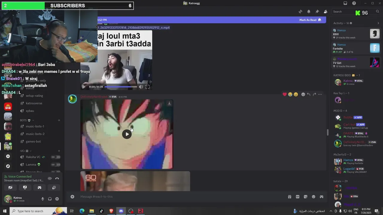The image size is (383, 215).
Task: Open Discover servers compass icon
Action: coord(8,166)
